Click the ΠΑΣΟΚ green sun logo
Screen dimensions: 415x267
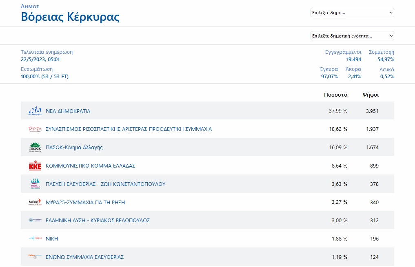[x=35, y=147]
